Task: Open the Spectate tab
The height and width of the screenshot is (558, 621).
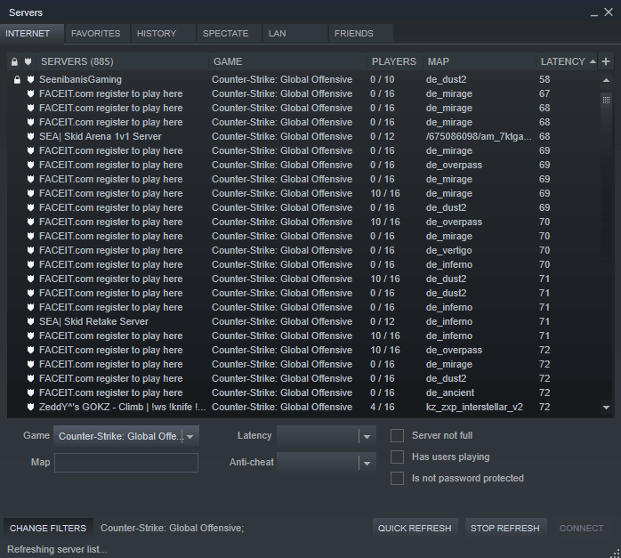Action: tap(226, 34)
